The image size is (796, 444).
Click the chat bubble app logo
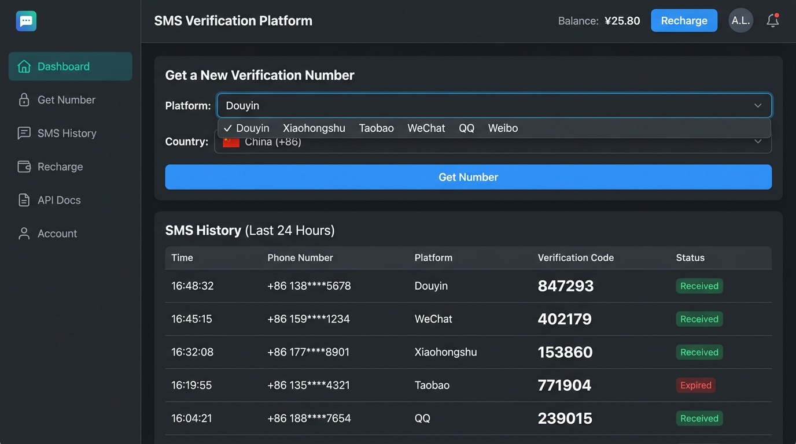click(26, 21)
